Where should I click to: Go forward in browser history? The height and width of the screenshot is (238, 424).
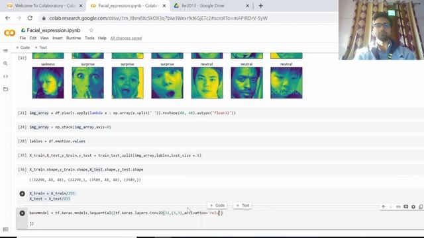pos(19,18)
